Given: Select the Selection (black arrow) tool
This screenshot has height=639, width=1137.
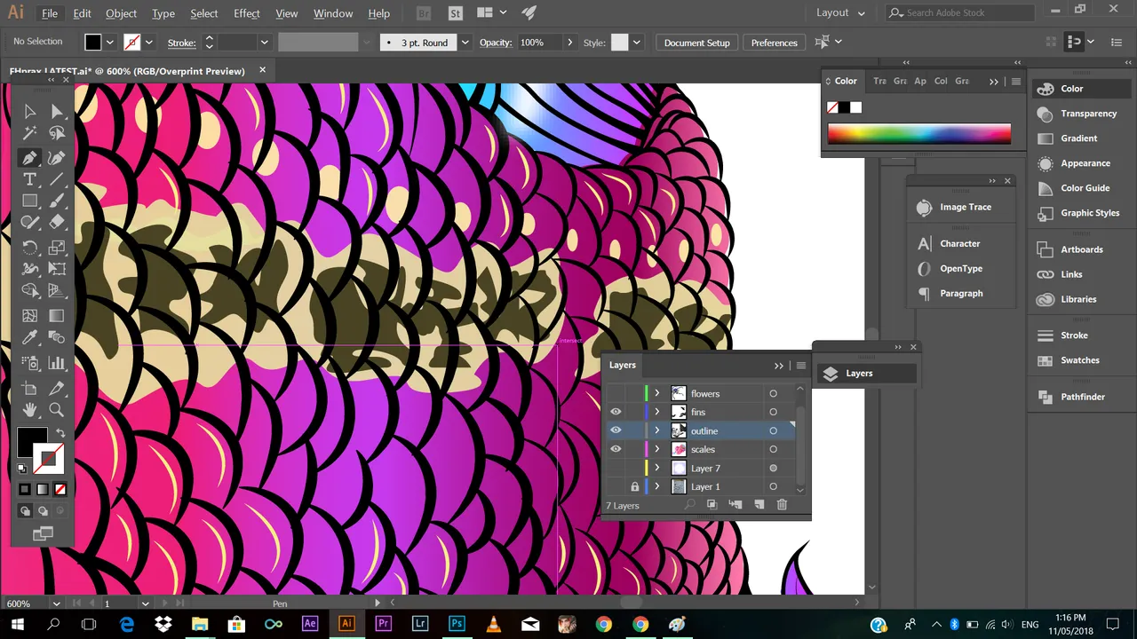Looking at the screenshot, I should click(x=29, y=111).
